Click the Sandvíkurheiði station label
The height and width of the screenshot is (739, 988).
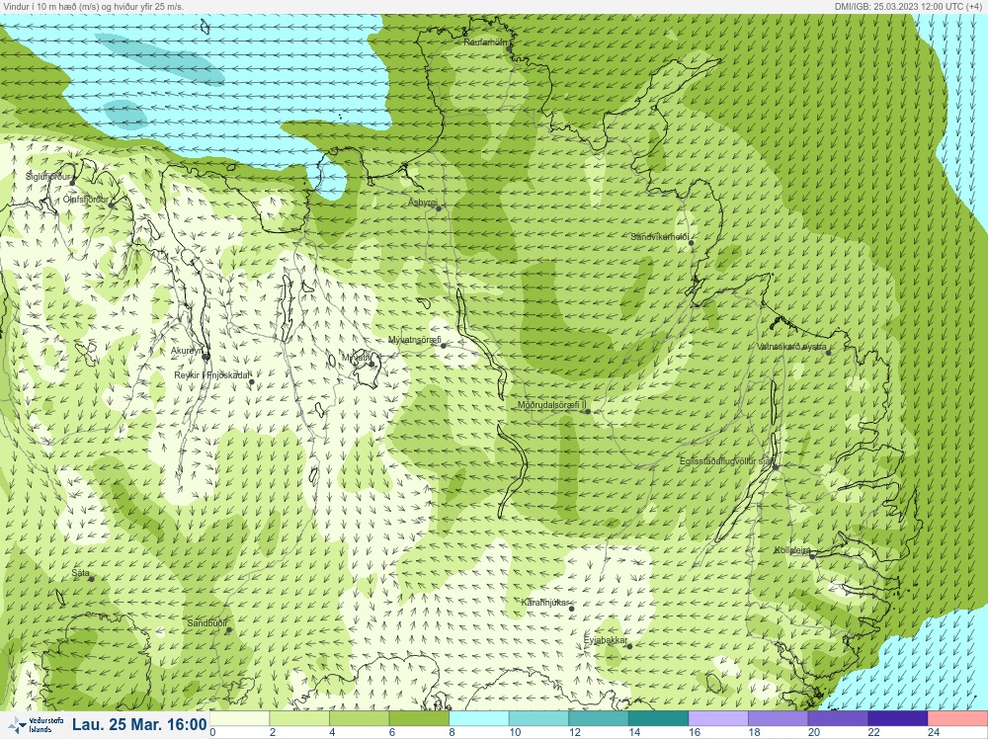[660, 237]
